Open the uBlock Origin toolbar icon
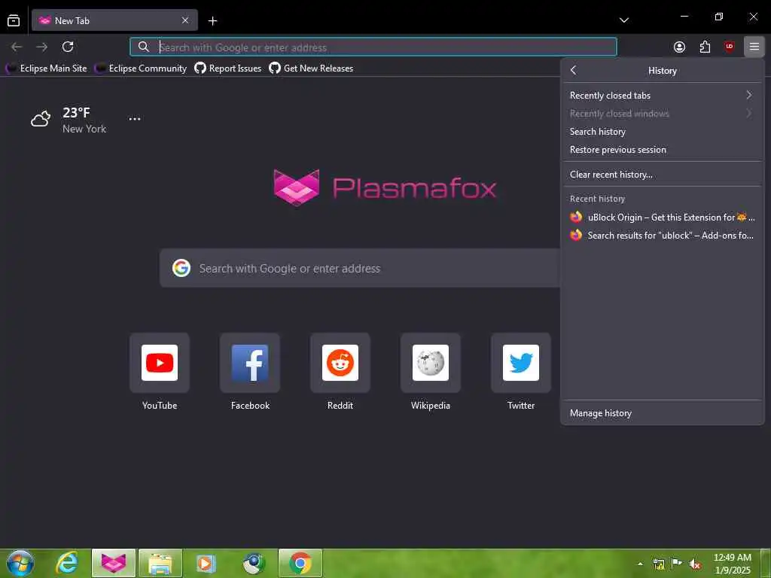 729,47
